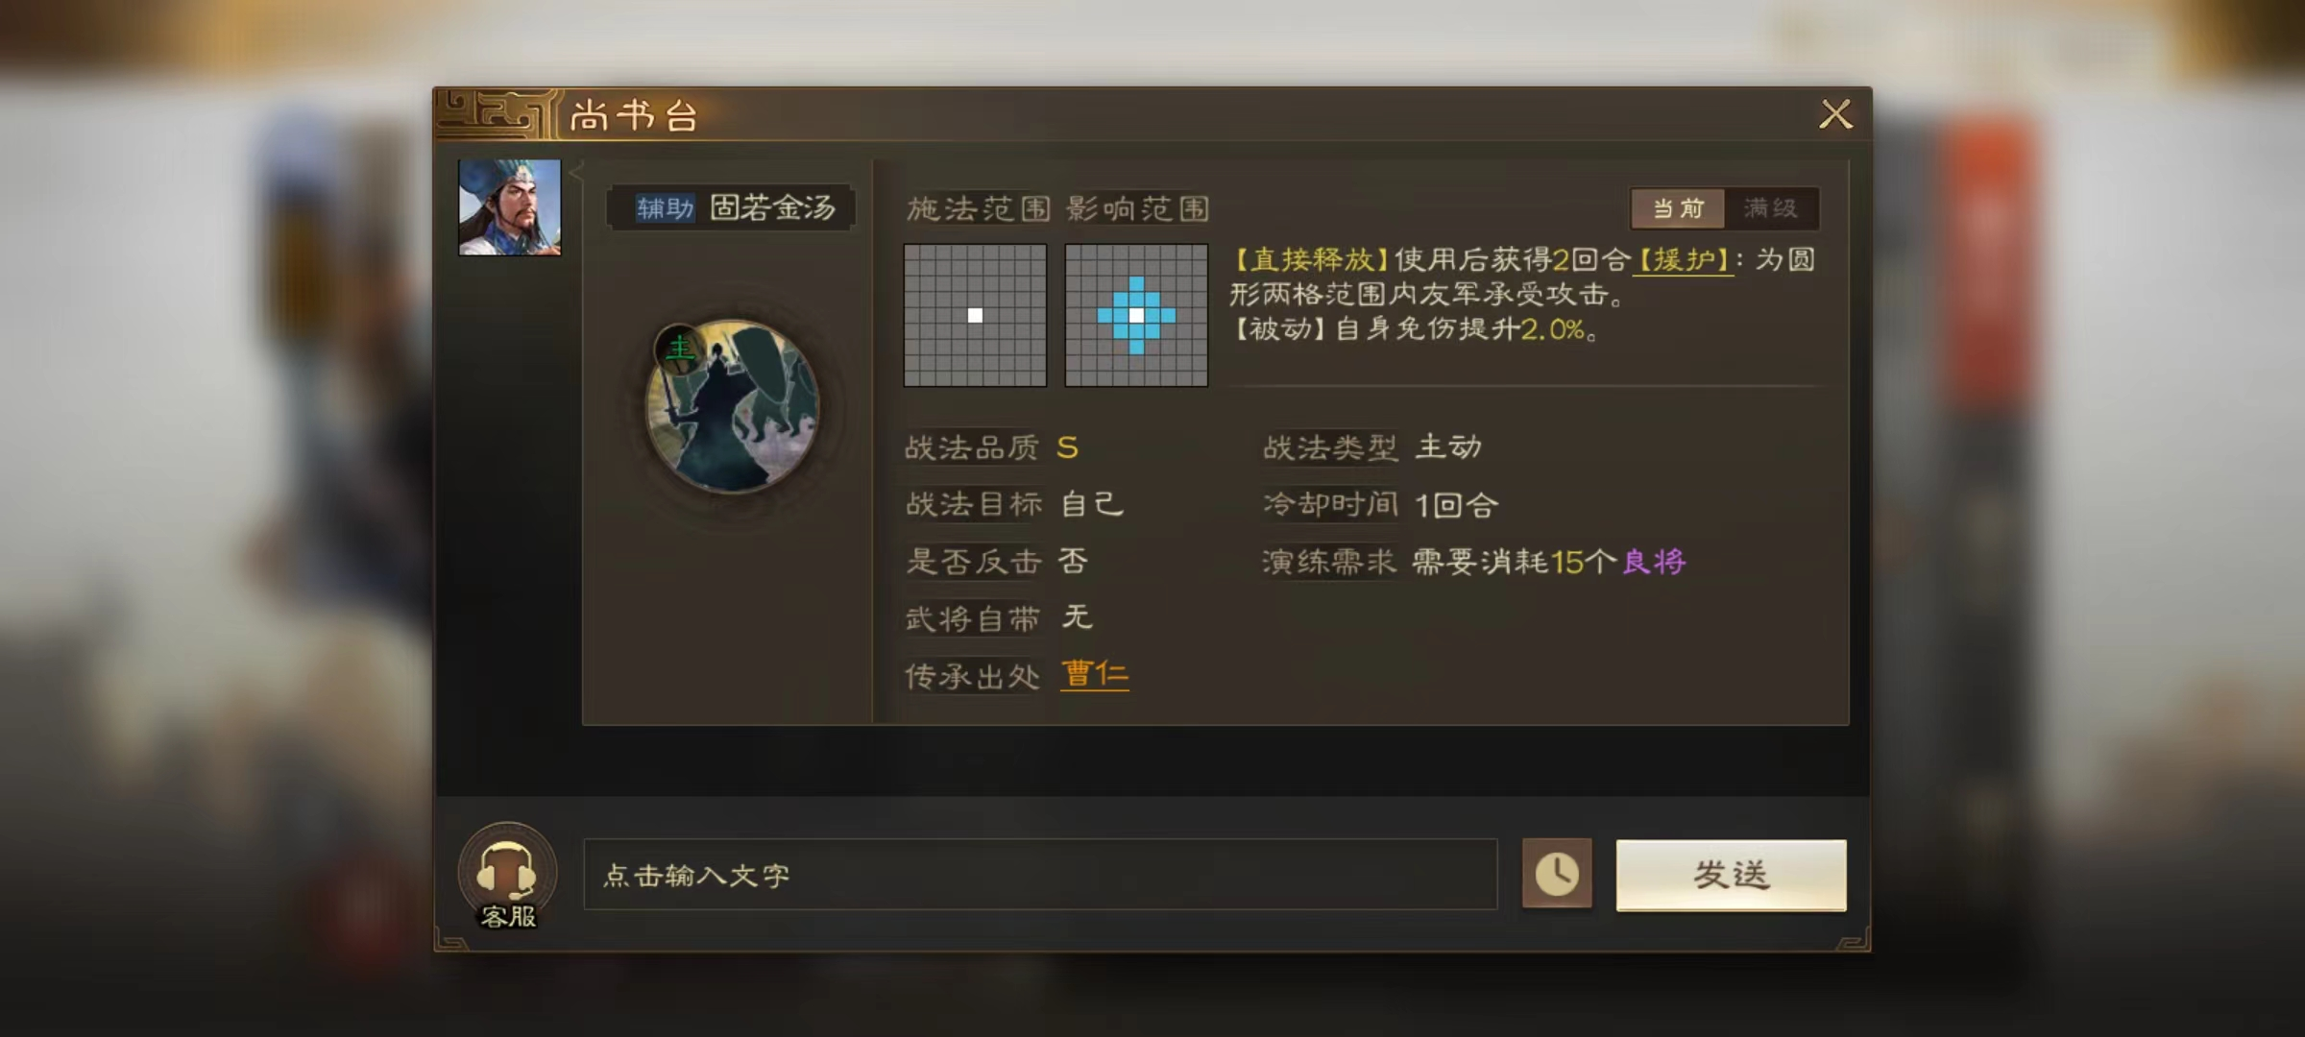Click the 直接释放 keyword in description
The height and width of the screenshot is (1037, 2305).
(1311, 260)
